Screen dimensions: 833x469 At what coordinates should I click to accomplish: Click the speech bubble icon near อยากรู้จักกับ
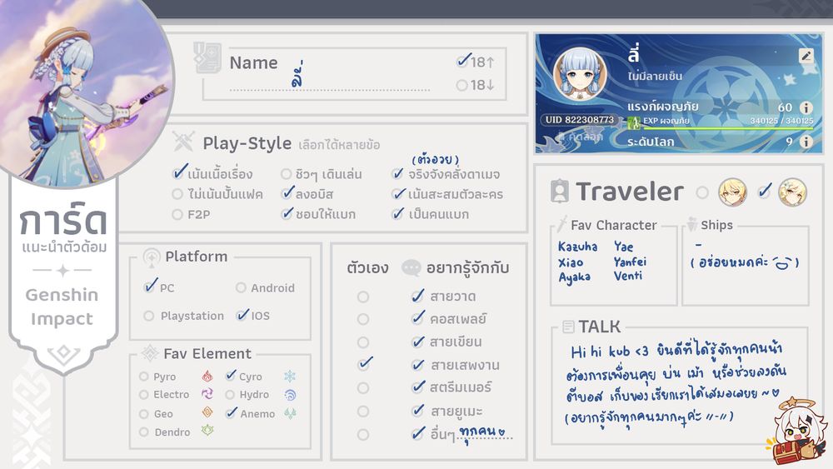point(412,267)
